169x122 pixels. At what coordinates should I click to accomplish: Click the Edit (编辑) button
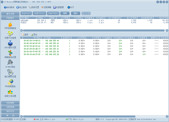click(65, 13)
